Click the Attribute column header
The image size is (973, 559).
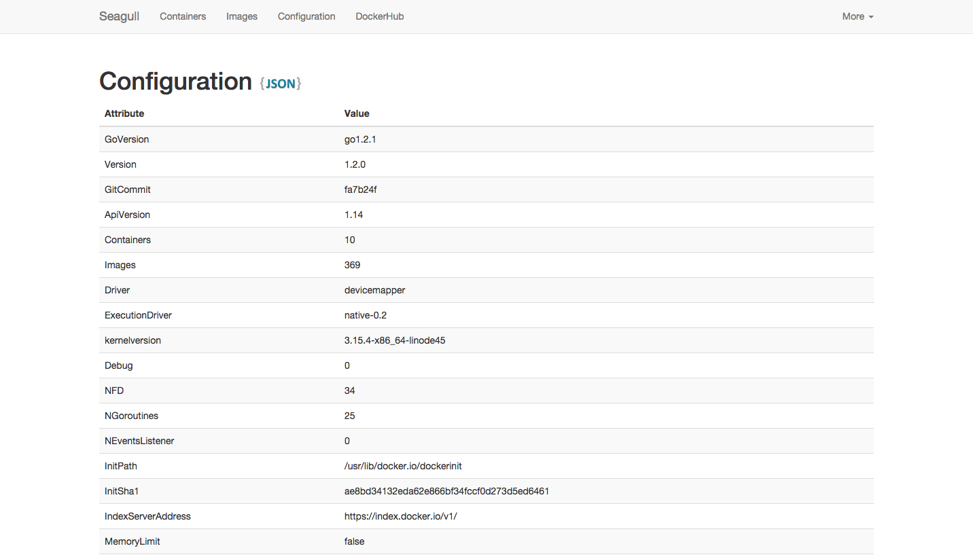point(124,113)
